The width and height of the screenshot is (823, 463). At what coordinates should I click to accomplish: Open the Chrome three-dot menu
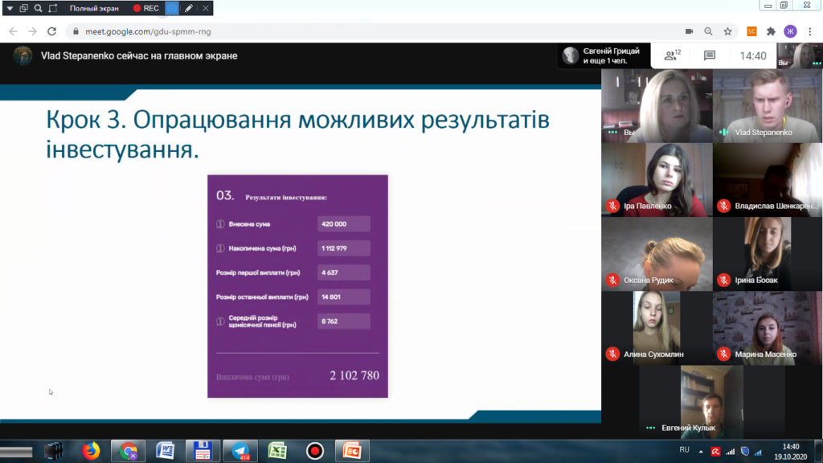(809, 31)
